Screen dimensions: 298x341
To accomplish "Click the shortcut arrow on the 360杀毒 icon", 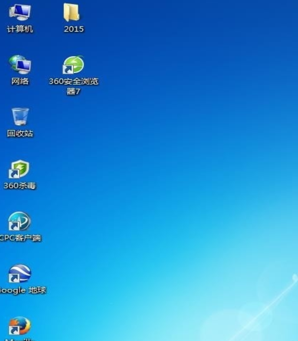I will coord(13,174).
